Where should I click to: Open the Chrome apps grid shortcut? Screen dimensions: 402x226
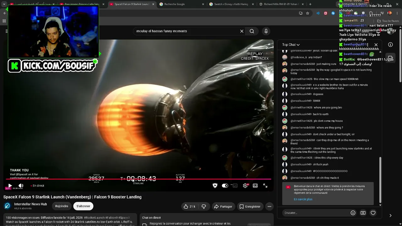[4, 21]
